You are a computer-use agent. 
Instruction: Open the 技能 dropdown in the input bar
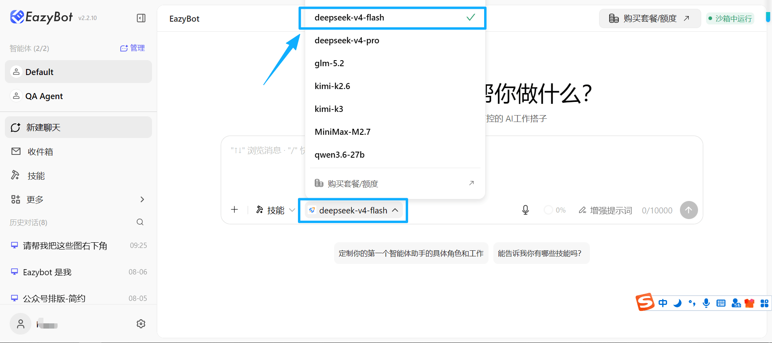point(276,210)
